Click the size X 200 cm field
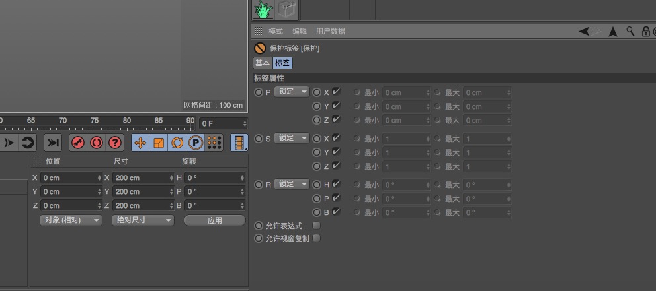 (143, 178)
